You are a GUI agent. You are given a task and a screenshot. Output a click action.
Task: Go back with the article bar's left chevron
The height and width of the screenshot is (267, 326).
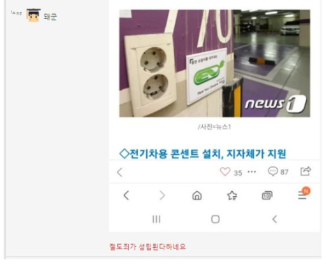(x=120, y=172)
